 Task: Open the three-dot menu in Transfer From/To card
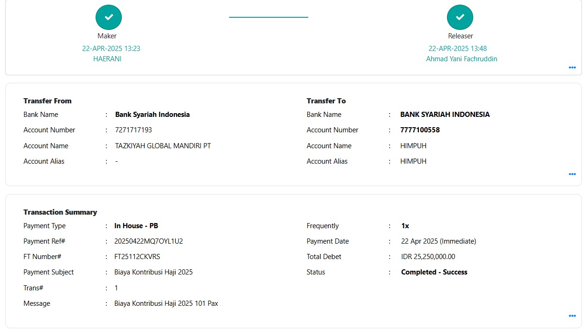tap(572, 174)
